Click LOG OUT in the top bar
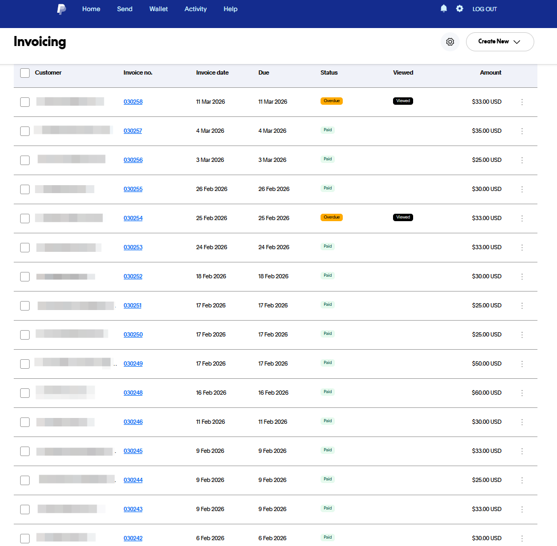557x546 pixels. [x=485, y=9]
